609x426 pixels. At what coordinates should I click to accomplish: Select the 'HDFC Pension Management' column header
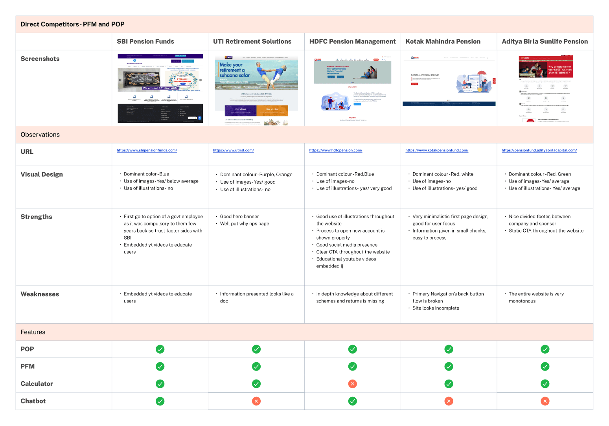point(352,42)
